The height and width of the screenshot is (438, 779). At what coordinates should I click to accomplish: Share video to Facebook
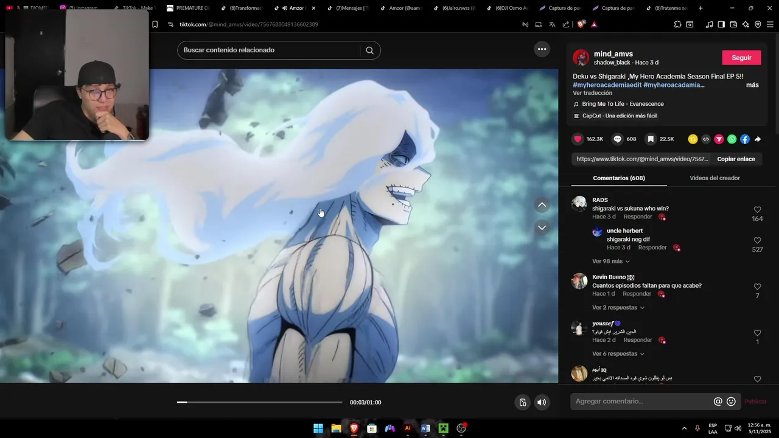pos(745,139)
